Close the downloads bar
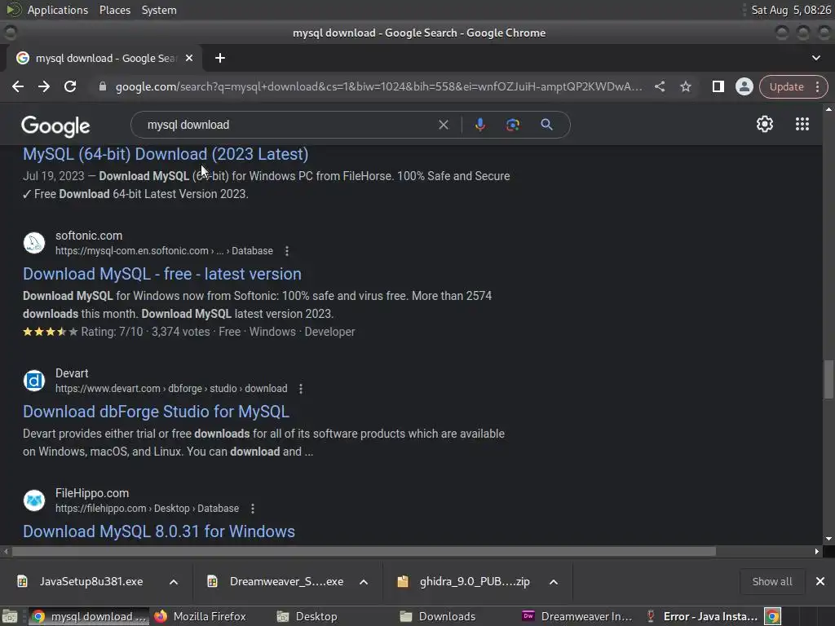This screenshot has height=626, width=835. (820, 581)
